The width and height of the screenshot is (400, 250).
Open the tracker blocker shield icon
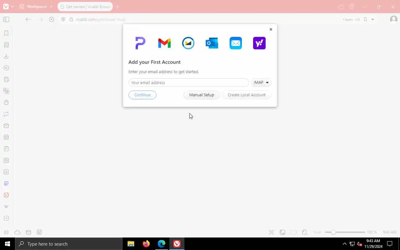63,19
